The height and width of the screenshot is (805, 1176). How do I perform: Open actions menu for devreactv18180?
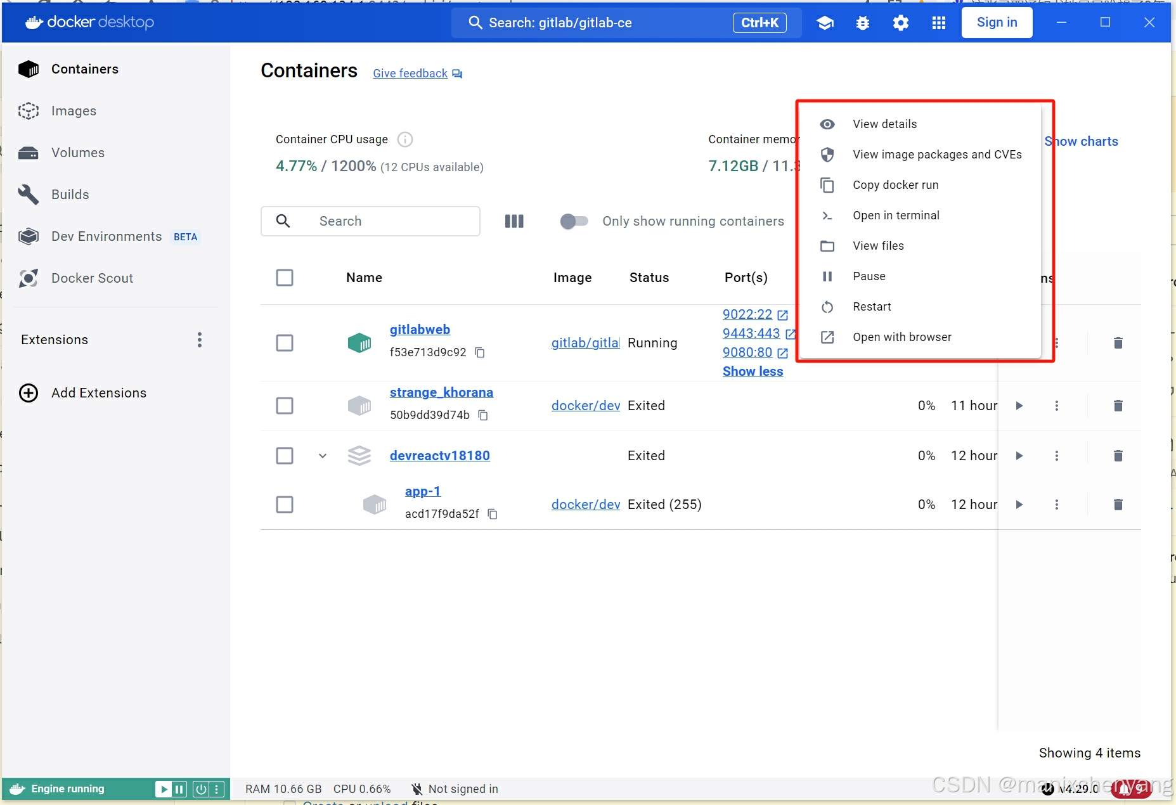coord(1057,456)
